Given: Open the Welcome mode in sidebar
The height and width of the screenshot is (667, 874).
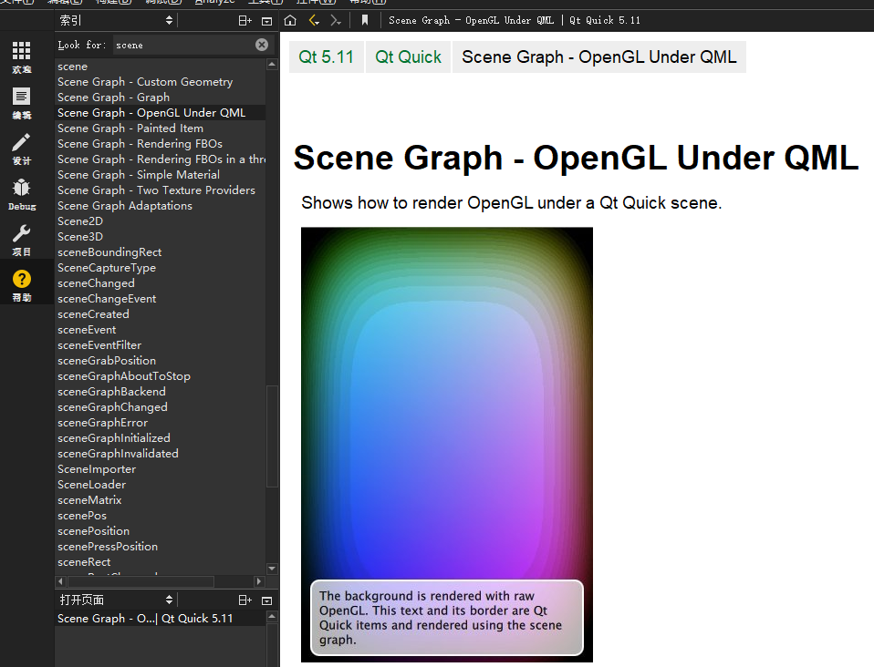Looking at the screenshot, I should 21,56.
